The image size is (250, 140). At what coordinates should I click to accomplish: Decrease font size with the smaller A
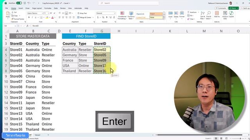(x=54, y=13)
